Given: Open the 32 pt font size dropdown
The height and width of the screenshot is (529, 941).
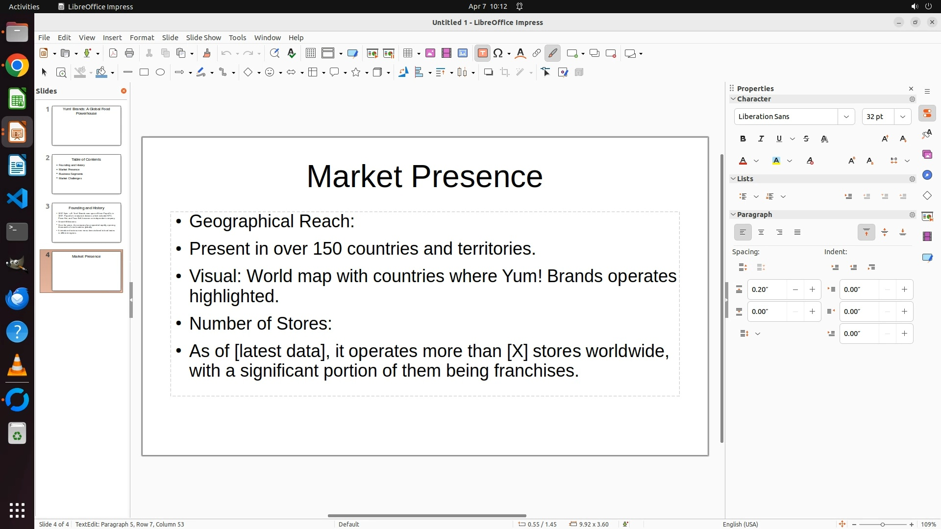Looking at the screenshot, I should [903, 117].
